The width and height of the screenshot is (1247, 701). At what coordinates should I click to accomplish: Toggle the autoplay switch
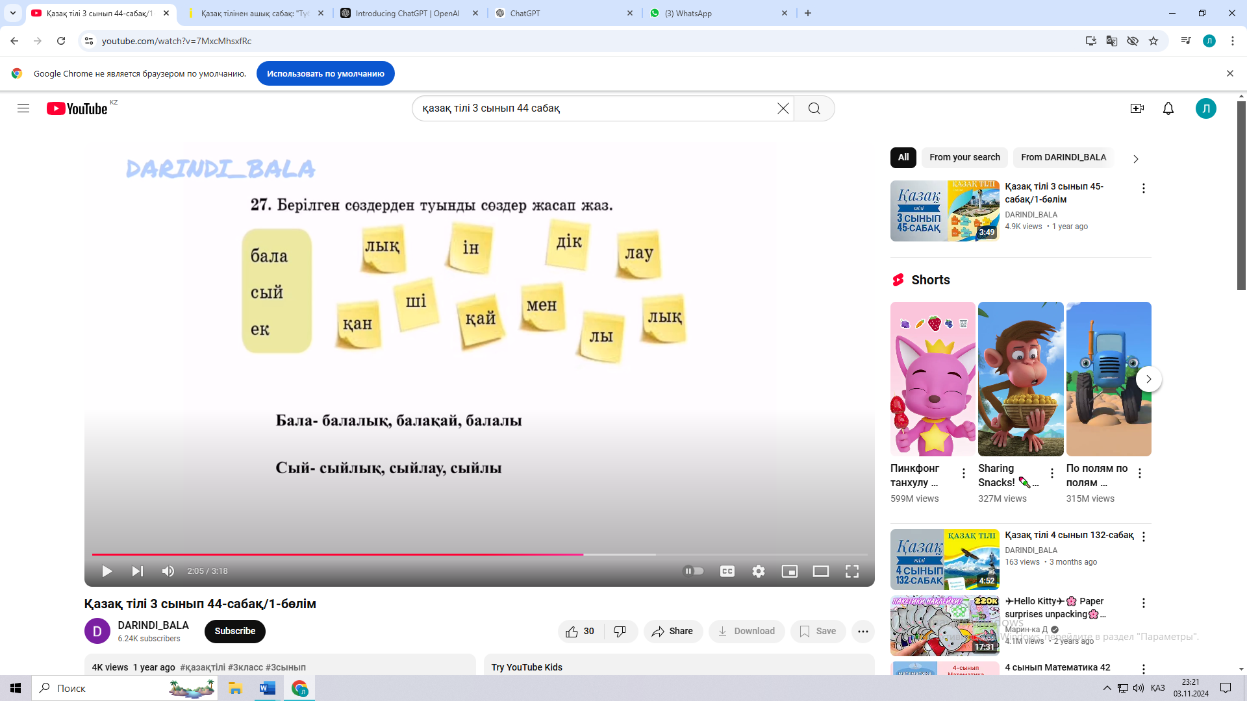(x=694, y=571)
